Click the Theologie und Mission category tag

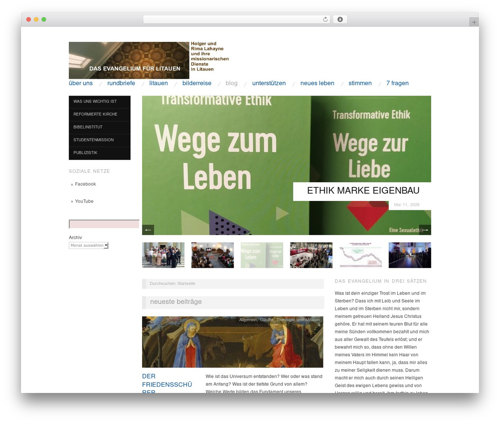(x=298, y=320)
